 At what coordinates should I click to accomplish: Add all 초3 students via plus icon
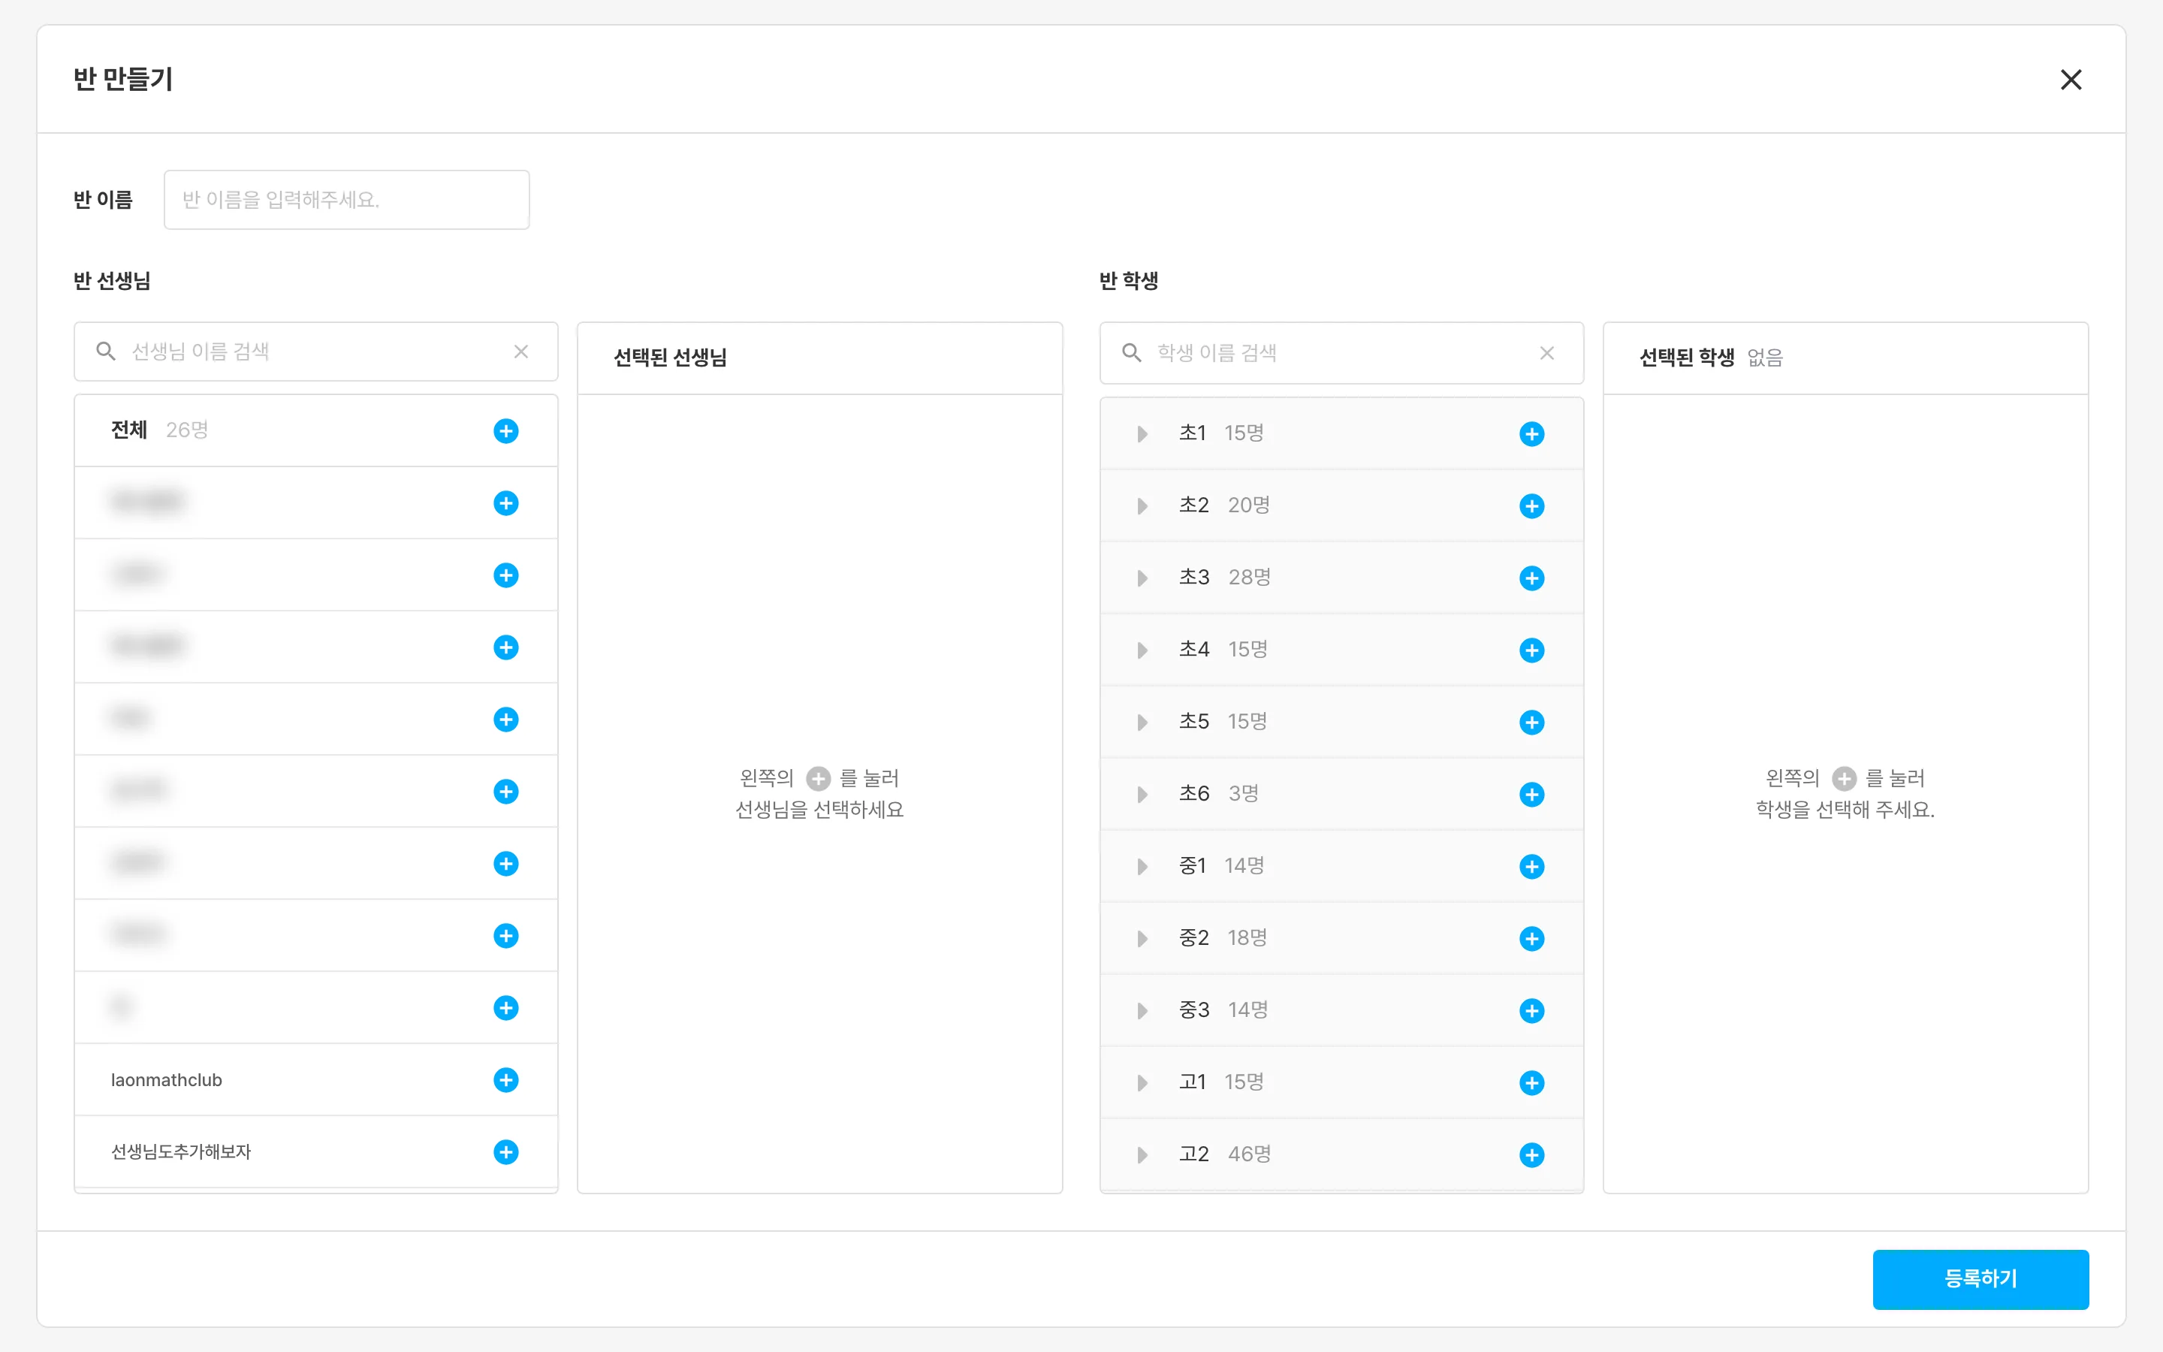pos(1532,578)
